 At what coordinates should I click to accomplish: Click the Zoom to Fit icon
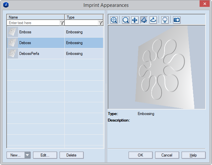114,20
